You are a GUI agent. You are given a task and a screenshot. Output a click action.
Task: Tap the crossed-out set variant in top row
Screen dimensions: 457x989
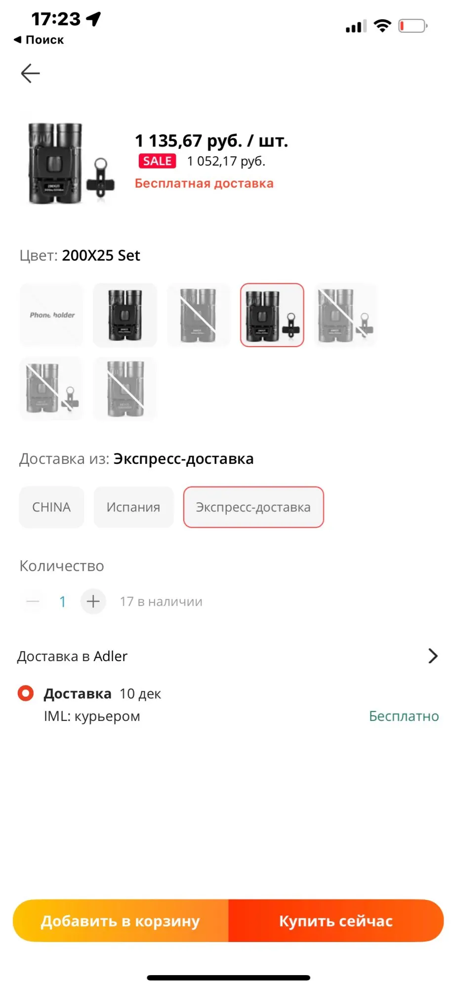pos(345,315)
